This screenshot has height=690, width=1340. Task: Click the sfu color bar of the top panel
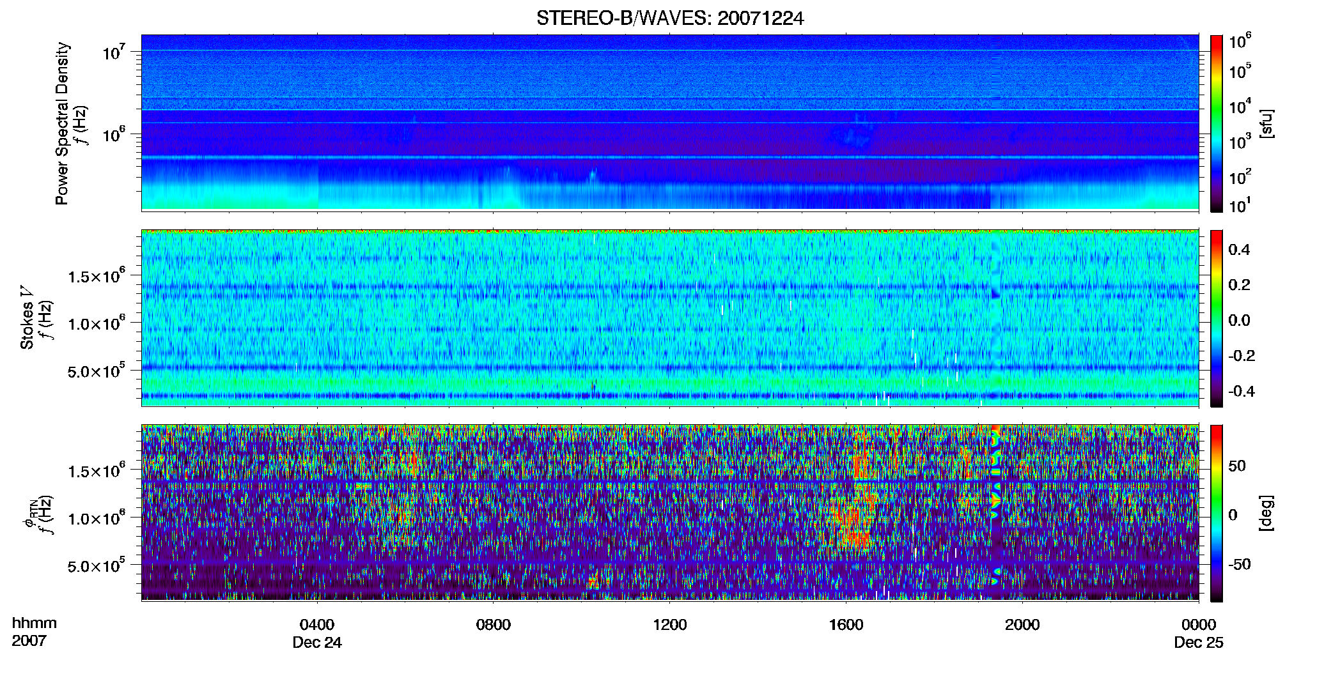[1217, 123]
